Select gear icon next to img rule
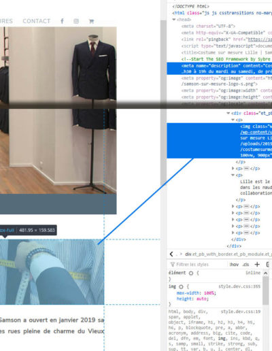The height and width of the screenshot is (351, 272). click(x=181, y=286)
